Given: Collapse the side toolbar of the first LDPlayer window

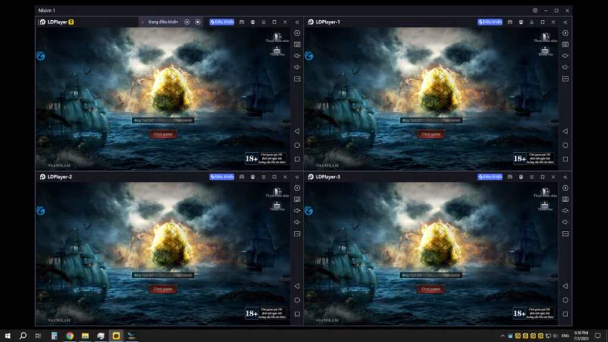Looking at the screenshot, I should [x=297, y=22].
